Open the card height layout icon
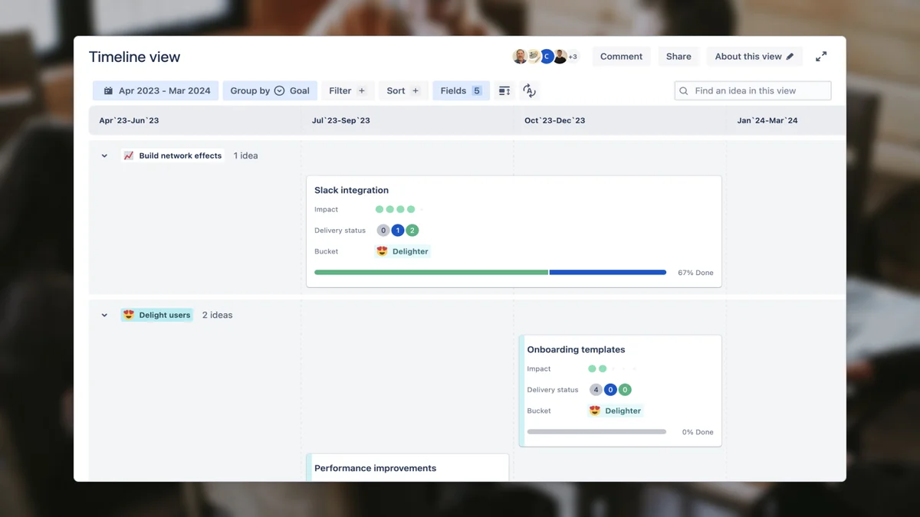 [504, 90]
